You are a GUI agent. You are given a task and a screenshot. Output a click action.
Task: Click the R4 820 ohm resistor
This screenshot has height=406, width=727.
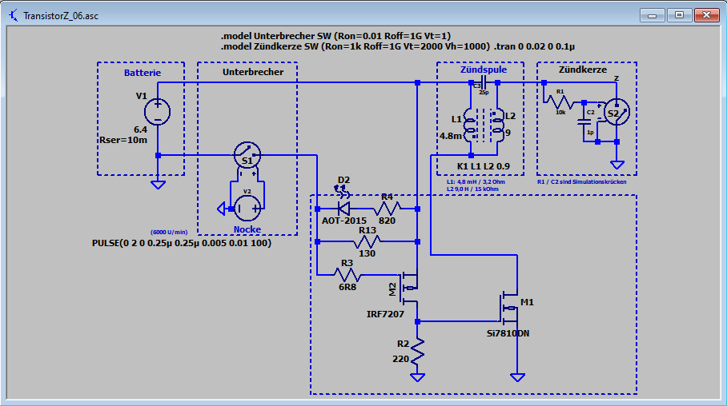[387, 209]
